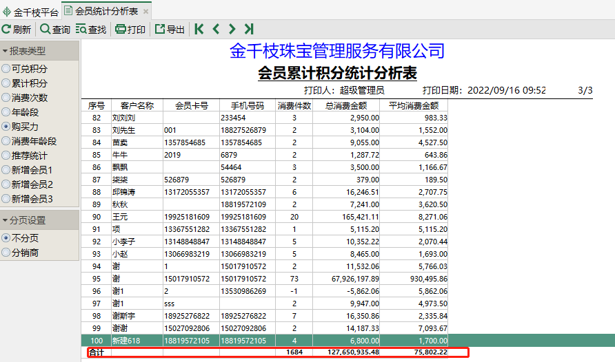Click customer name 邱锦涛 in row 88
The image size is (615, 362).
123,192
